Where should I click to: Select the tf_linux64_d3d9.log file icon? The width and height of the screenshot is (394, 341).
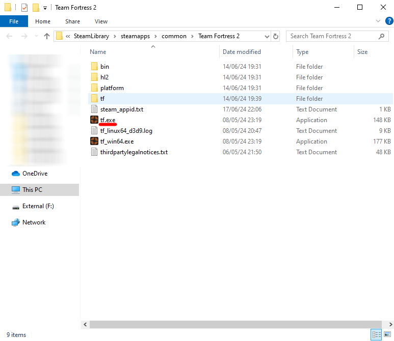pos(94,130)
